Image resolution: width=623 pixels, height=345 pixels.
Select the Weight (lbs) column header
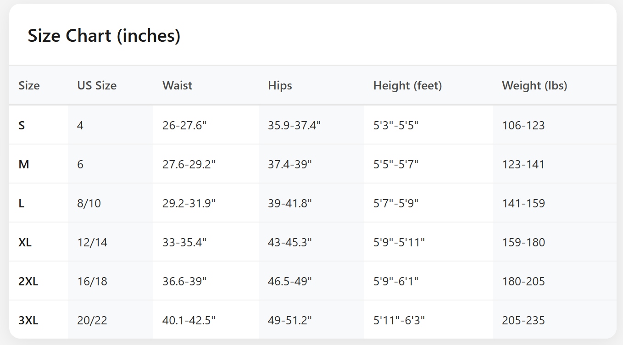tap(534, 85)
